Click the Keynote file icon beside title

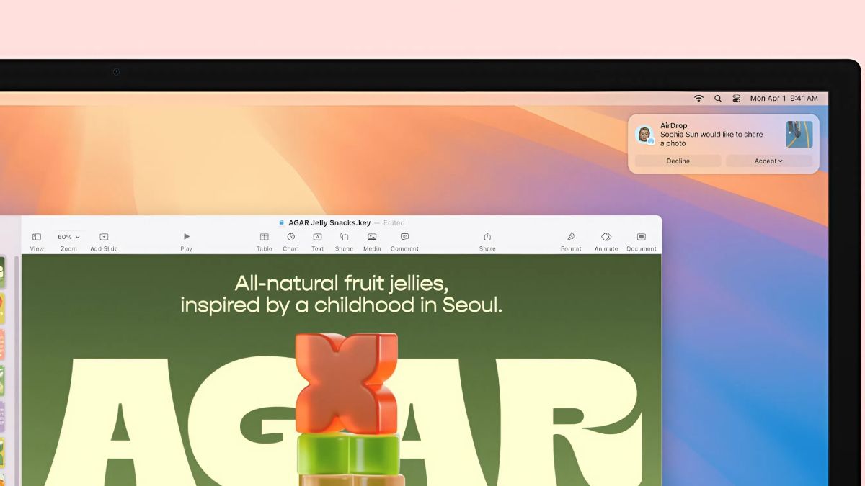pyautogui.click(x=281, y=223)
